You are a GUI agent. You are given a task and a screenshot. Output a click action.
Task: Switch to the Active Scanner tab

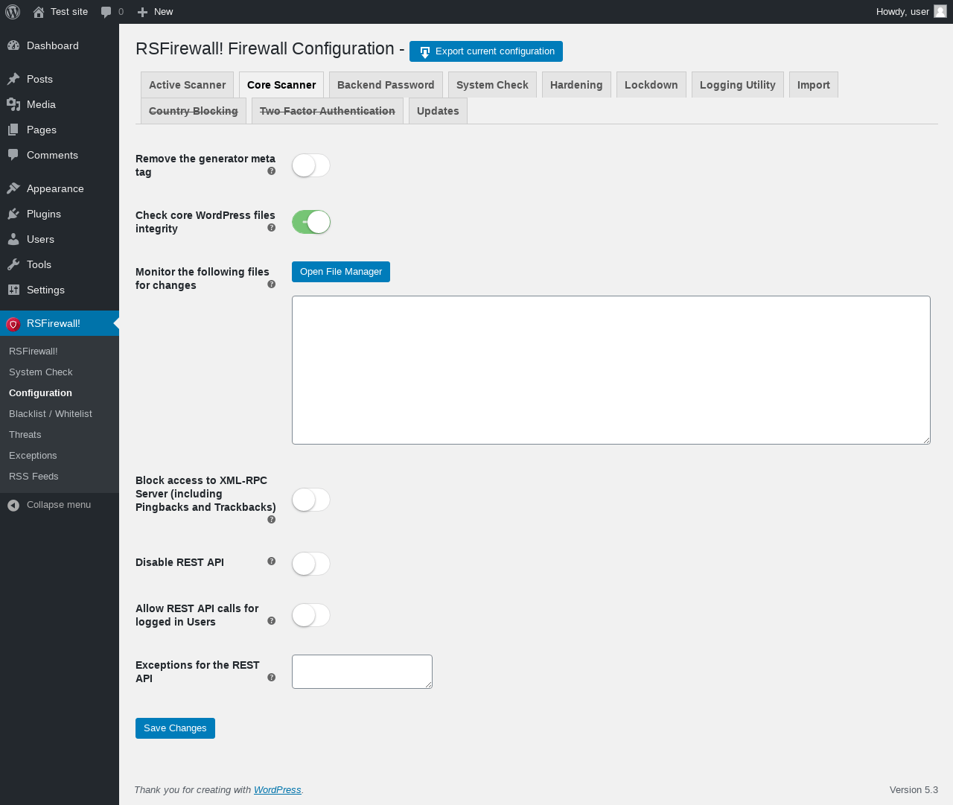coord(187,85)
